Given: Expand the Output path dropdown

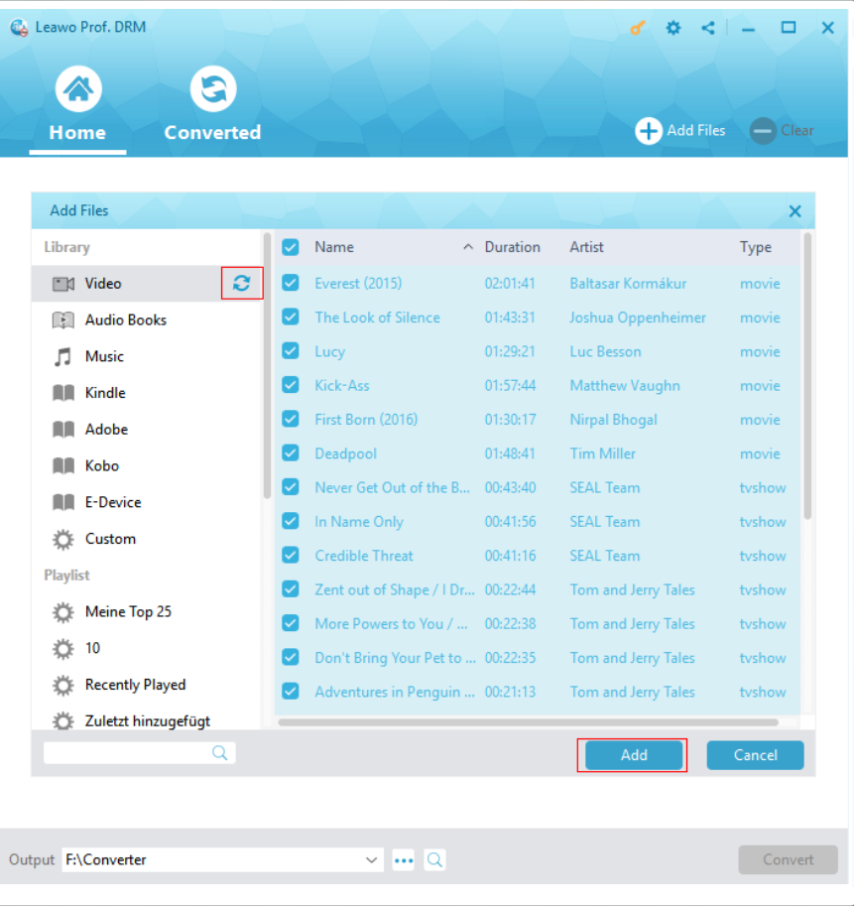Looking at the screenshot, I should (x=371, y=859).
